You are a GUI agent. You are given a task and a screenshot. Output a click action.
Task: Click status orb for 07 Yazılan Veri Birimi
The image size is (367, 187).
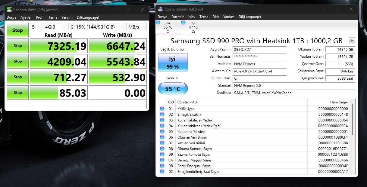162,143
